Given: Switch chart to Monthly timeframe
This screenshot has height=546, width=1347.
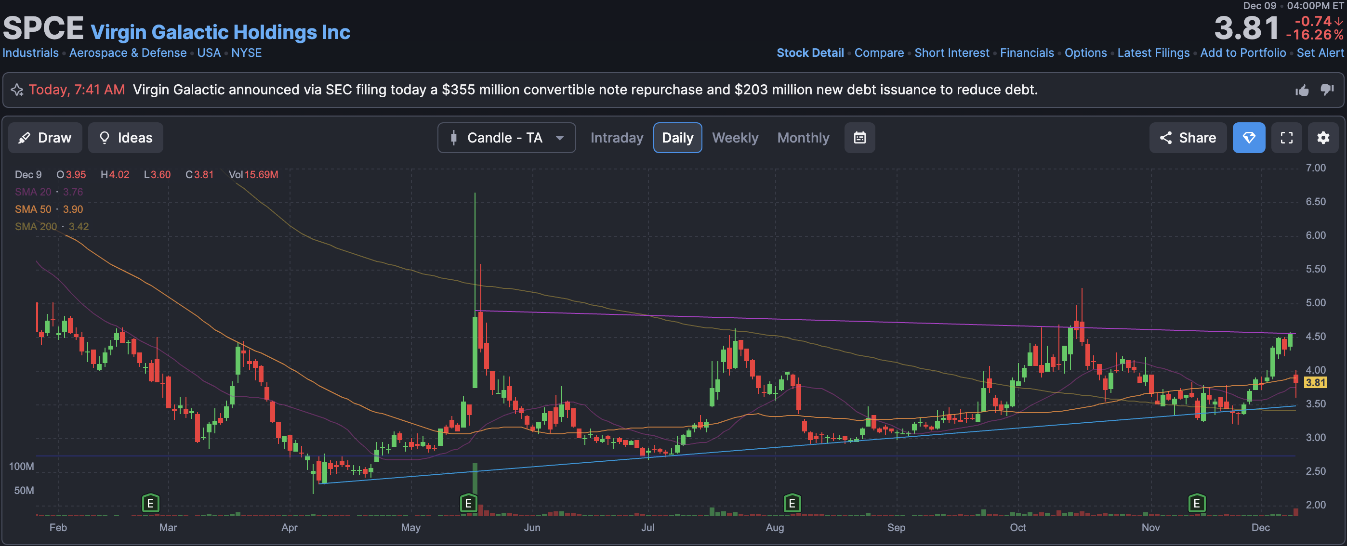Looking at the screenshot, I should (x=803, y=138).
